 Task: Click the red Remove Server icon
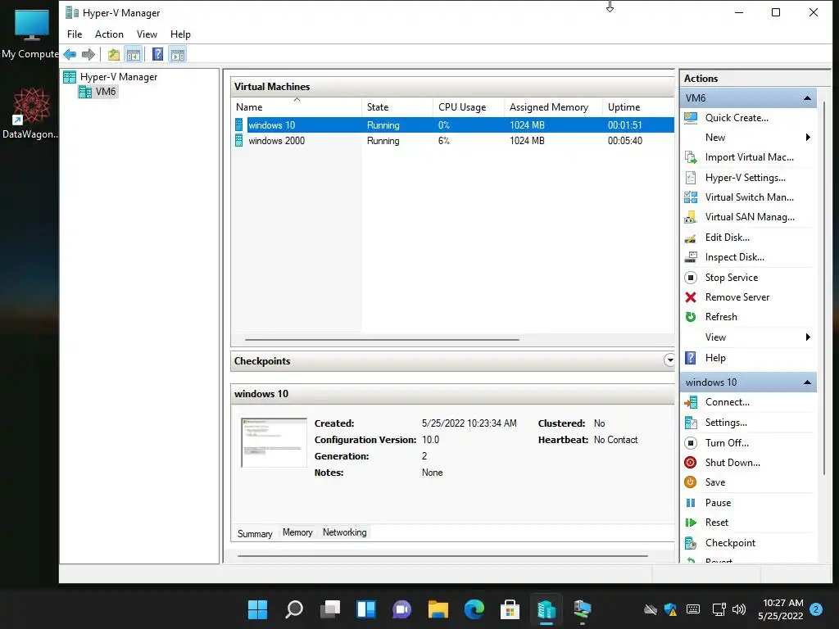(x=691, y=297)
